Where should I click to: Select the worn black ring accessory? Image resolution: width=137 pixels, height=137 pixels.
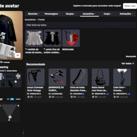11,76
